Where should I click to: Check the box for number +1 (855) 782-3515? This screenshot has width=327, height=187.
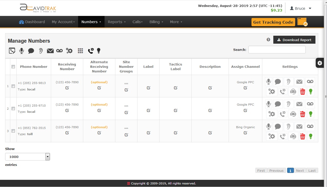point(13,131)
